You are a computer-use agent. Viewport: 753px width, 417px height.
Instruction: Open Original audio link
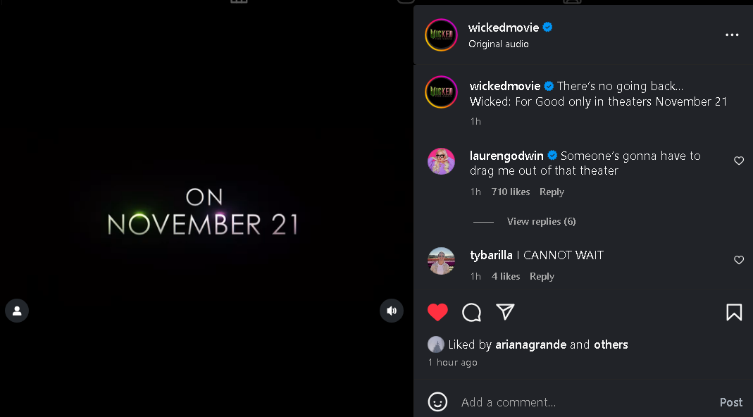tap(499, 44)
